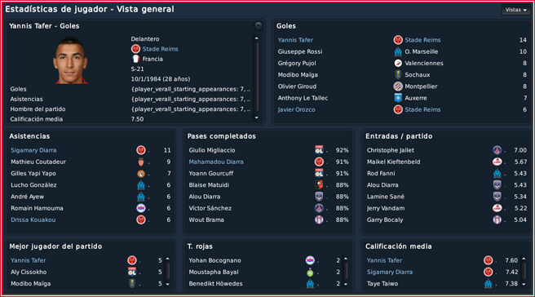Click Yannis Tafer's portrait photo

(x=70, y=60)
